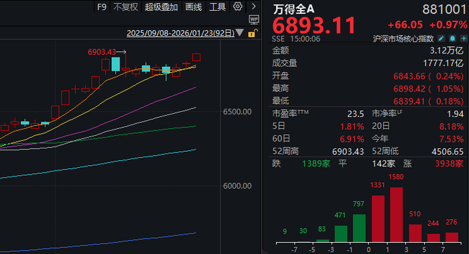Viewport: 469px width, 254px height.
Task: Click the 沪深市场核心指数 label
Action: pos(403,39)
